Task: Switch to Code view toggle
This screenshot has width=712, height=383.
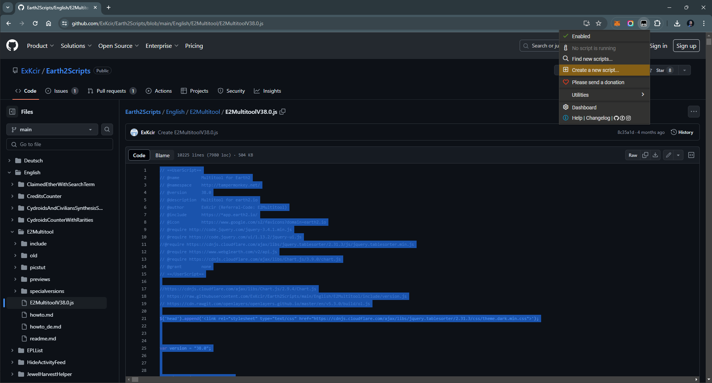Action: [x=139, y=155]
